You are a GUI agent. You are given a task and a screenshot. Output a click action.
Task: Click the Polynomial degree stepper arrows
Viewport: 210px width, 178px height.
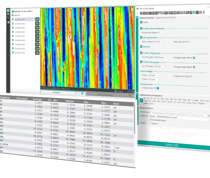tap(162, 32)
